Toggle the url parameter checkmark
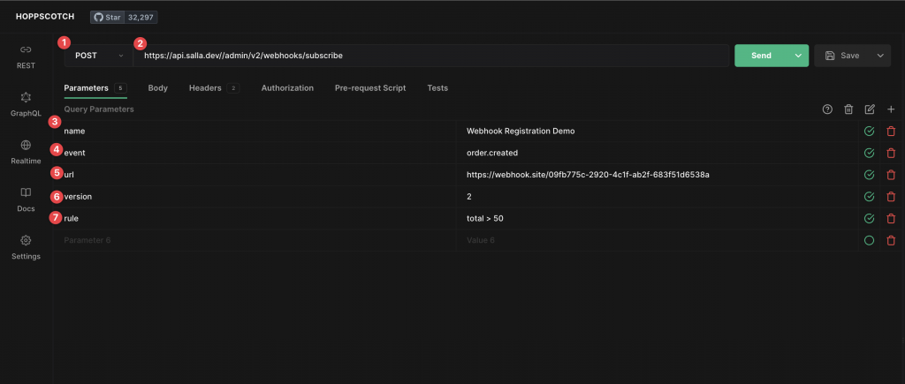 tap(869, 175)
